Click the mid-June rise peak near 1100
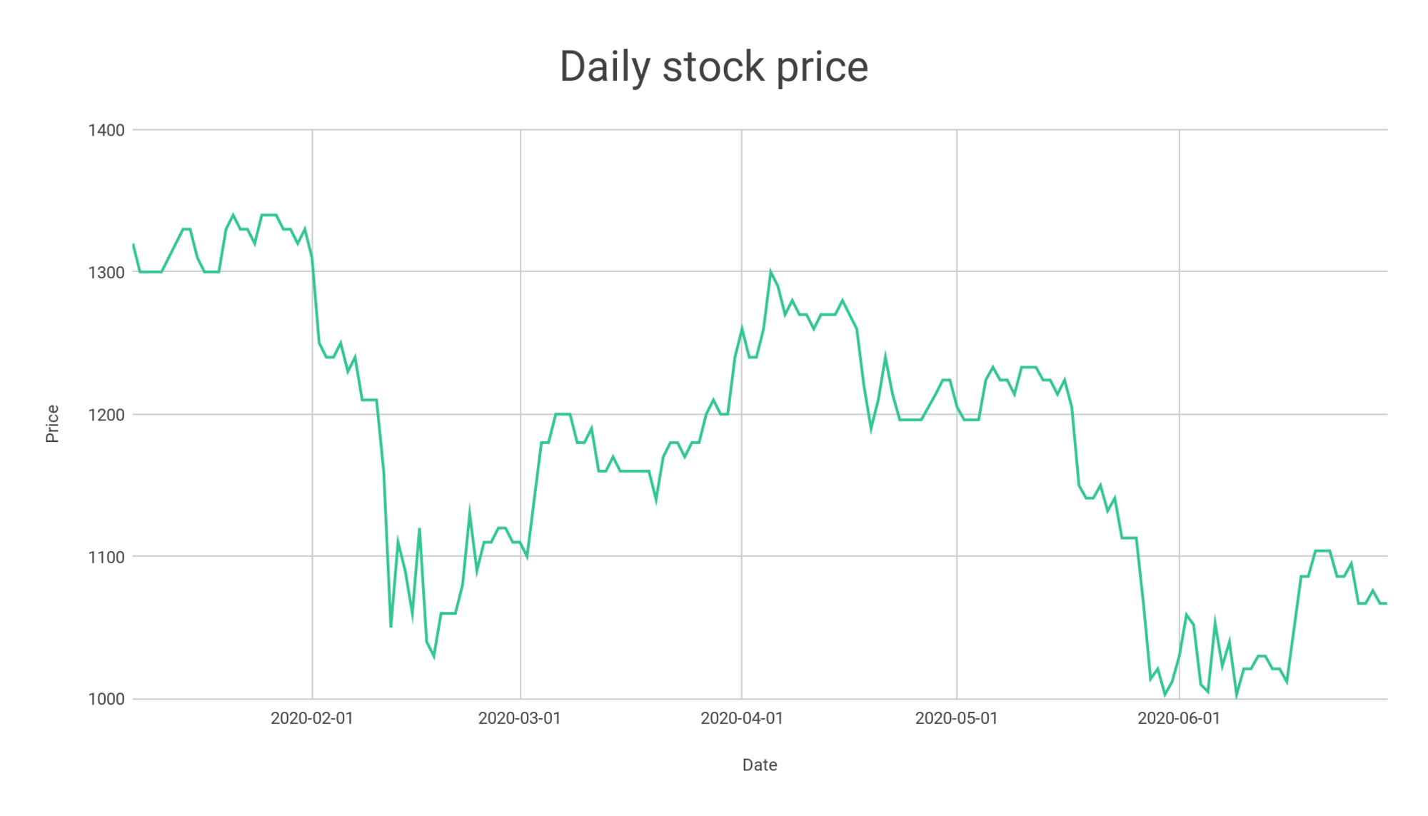The width and height of the screenshot is (1428, 816). point(1322,551)
